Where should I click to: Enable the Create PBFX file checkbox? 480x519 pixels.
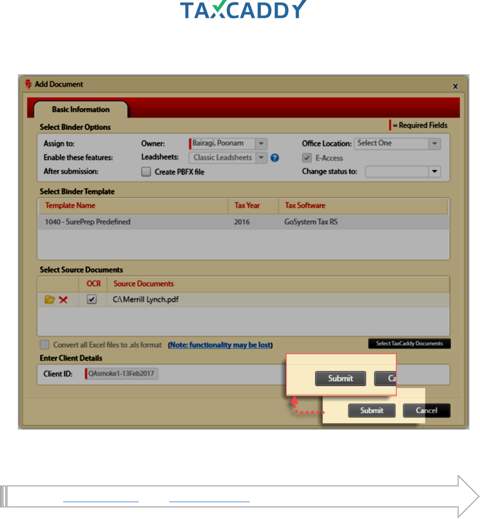click(x=146, y=171)
